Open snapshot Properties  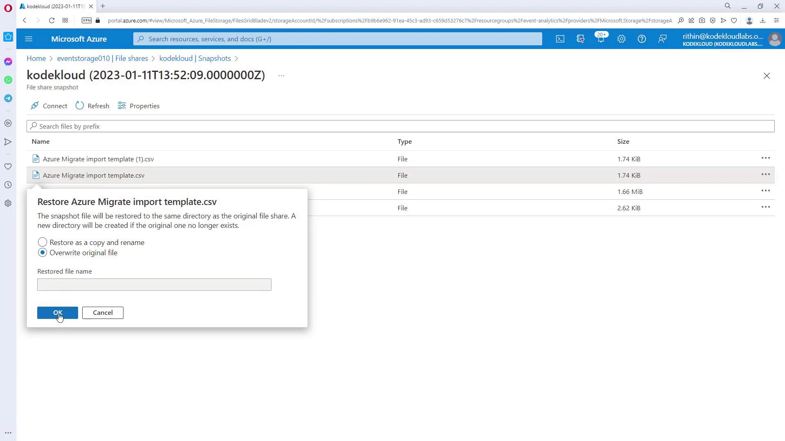tap(139, 106)
